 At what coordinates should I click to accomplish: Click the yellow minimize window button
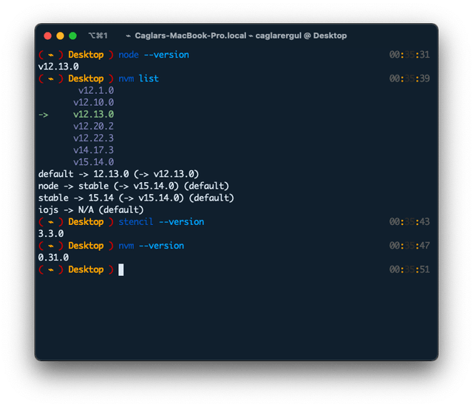point(61,36)
